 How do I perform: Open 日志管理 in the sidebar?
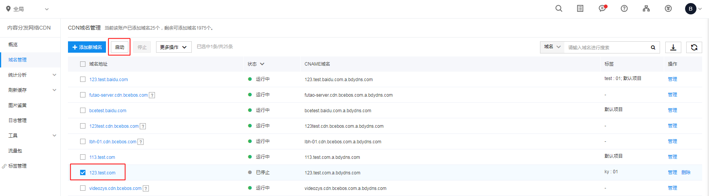click(x=17, y=121)
